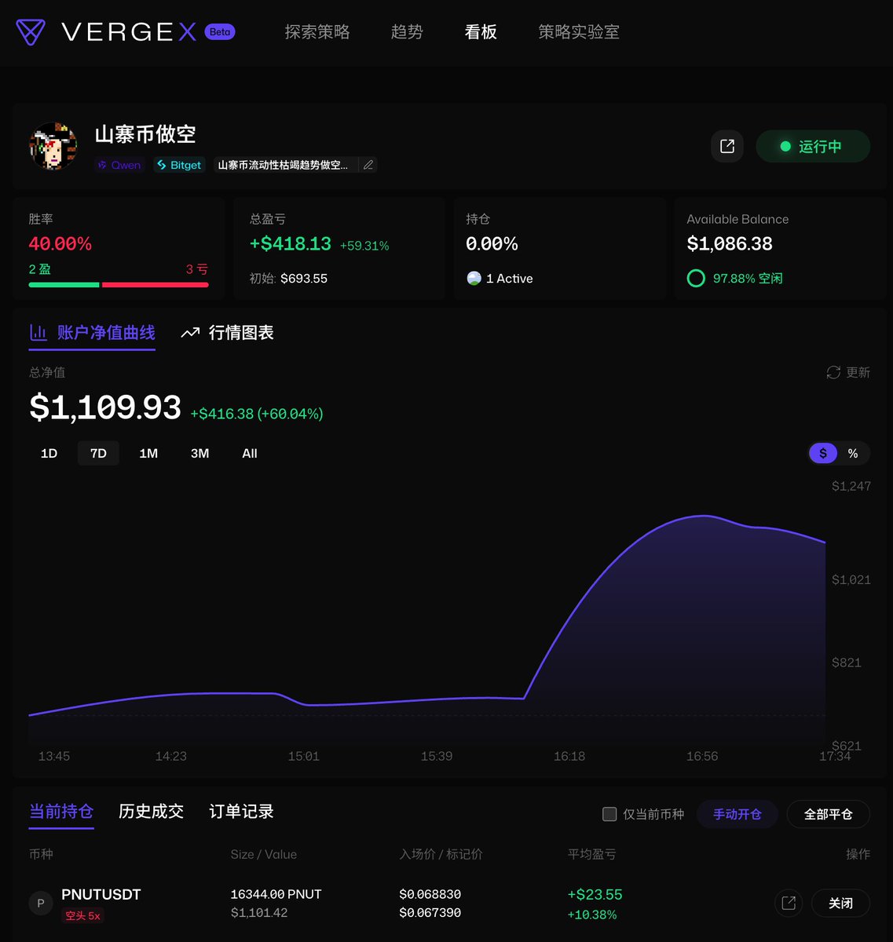Select the All time range
This screenshot has width=893, height=942.
point(250,454)
